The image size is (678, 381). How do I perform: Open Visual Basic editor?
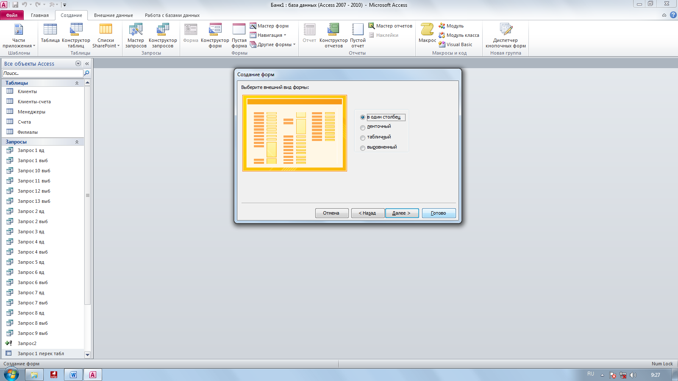point(455,44)
